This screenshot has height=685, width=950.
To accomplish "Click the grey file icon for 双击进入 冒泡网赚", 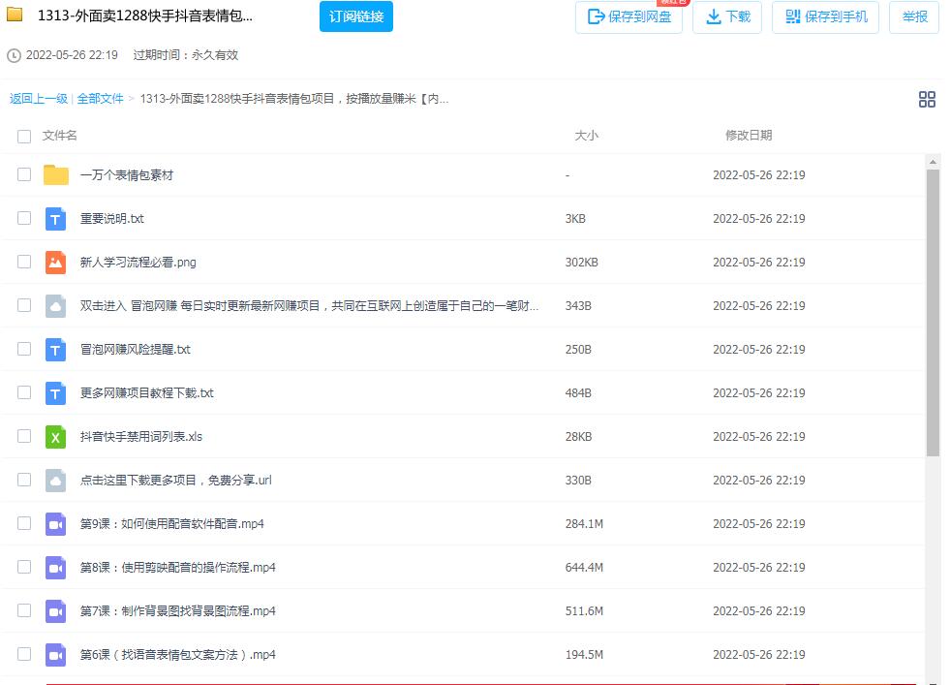I will [55, 305].
